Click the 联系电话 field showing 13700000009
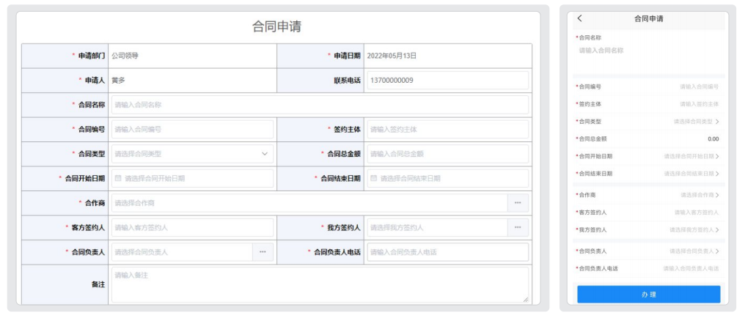This screenshot has width=745, height=318. (x=447, y=80)
